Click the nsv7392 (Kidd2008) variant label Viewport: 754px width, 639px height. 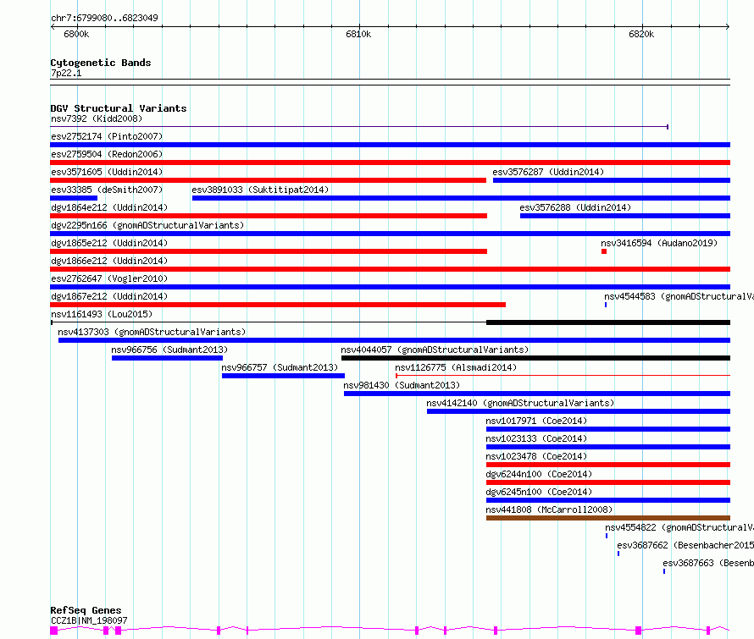tap(97, 118)
